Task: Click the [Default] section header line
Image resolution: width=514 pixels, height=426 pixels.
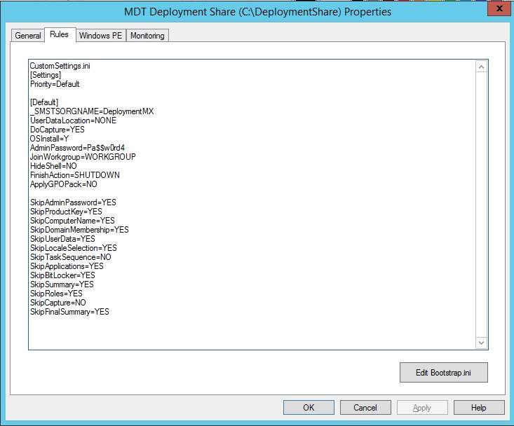Action: (x=43, y=102)
